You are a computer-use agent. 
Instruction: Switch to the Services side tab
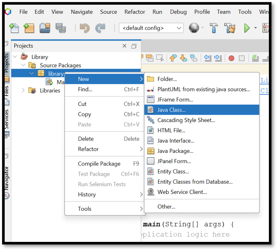coord(7,123)
